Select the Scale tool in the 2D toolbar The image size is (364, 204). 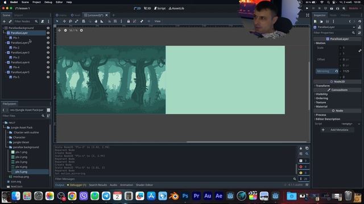(77, 21)
